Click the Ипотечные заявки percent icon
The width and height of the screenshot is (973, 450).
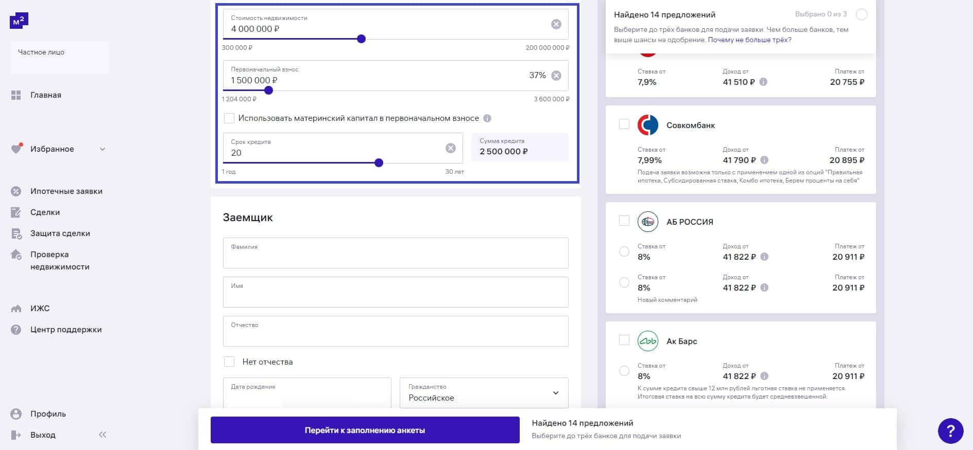tap(16, 191)
